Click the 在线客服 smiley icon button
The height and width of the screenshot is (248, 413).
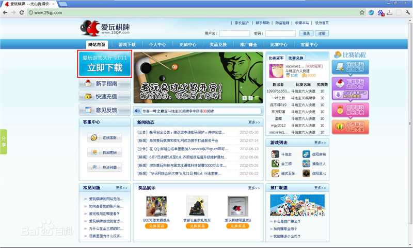coord(93,138)
